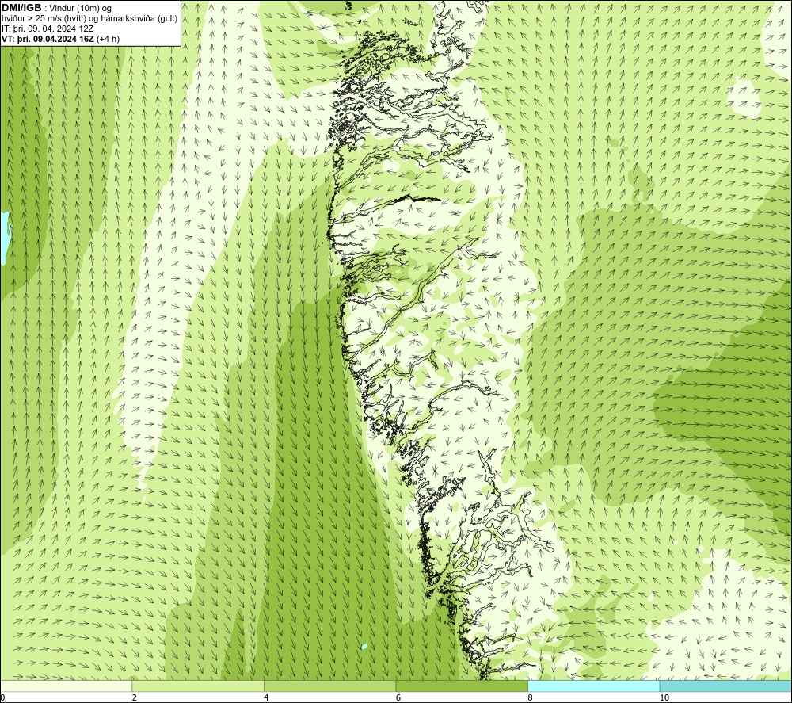Viewport: 792px width, 703px height.
Task: Click the 6–8 m/s dark green swatch
Action: click(x=462, y=686)
